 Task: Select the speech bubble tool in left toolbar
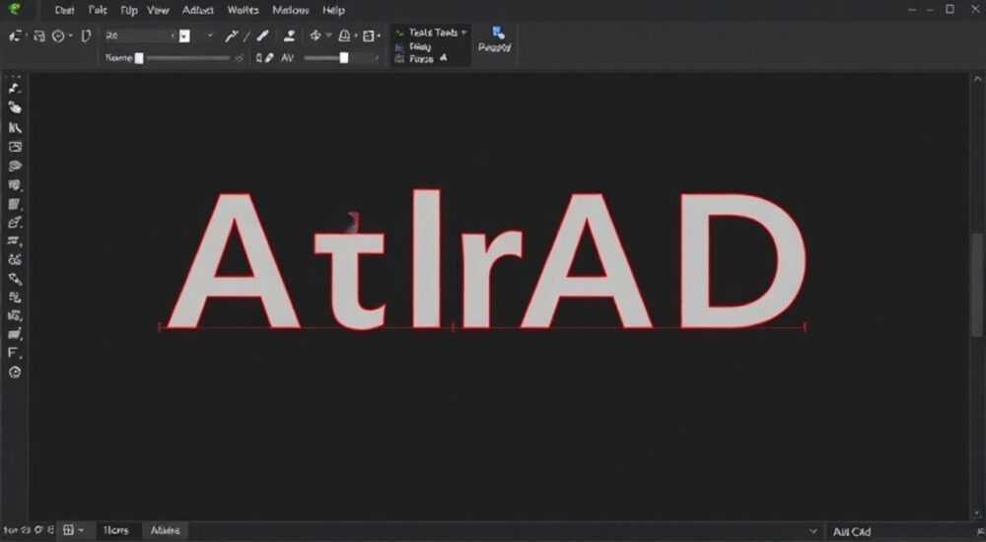[15, 166]
